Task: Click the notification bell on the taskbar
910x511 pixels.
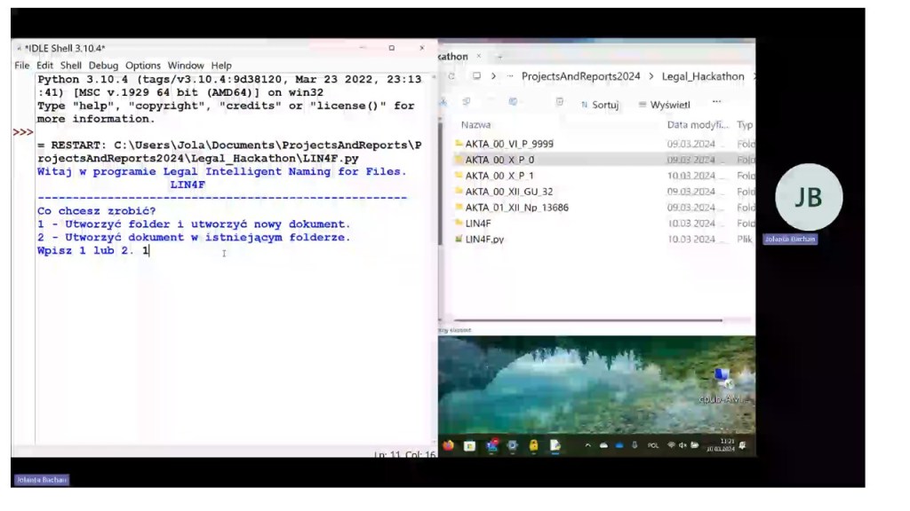Action: pyautogui.click(x=743, y=445)
